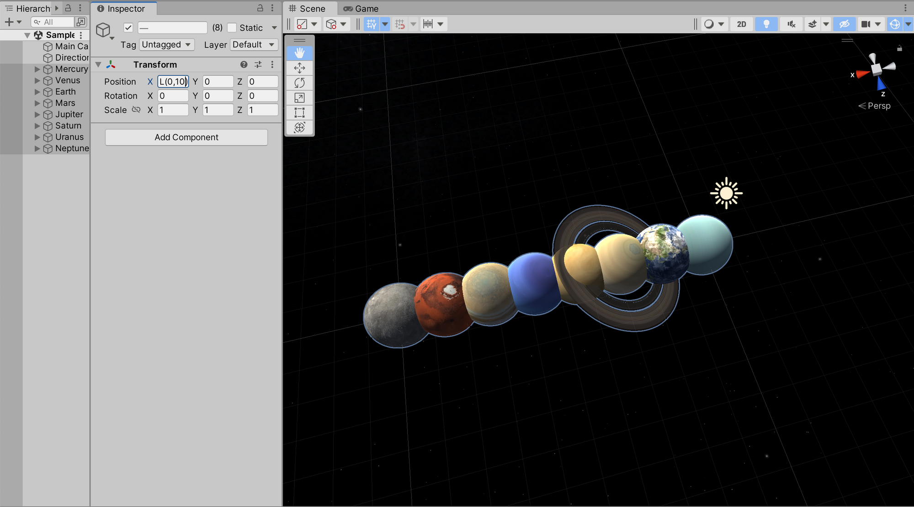The width and height of the screenshot is (914, 507).
Task: Open the Layer Default dropdown
Action: pyautogui.click(x=253, y=45)
